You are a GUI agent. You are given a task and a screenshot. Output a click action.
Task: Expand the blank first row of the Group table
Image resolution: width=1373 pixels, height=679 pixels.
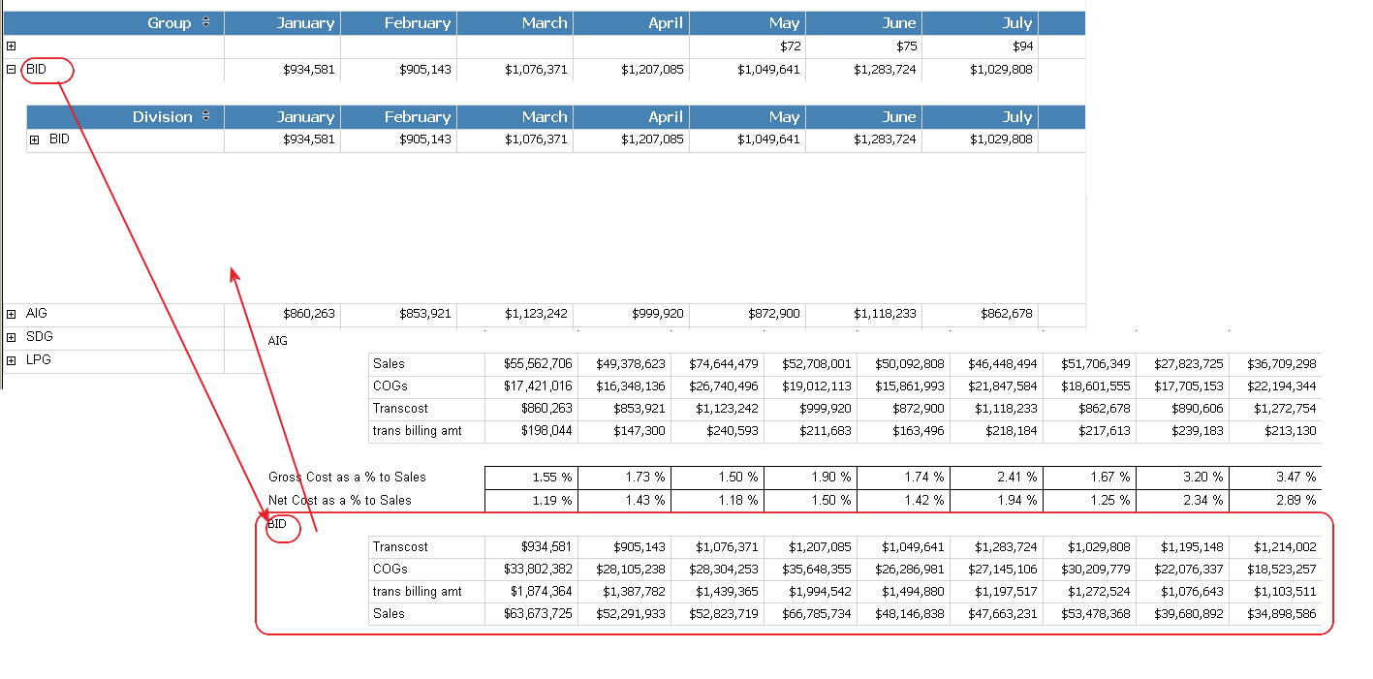point(11,46)
